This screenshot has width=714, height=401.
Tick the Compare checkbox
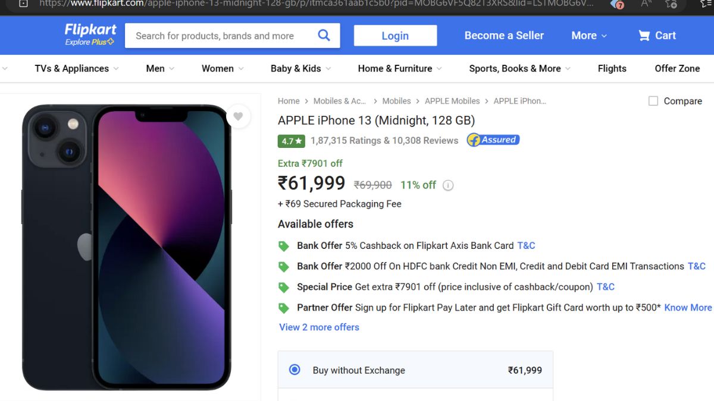click(x=653, y=101)
